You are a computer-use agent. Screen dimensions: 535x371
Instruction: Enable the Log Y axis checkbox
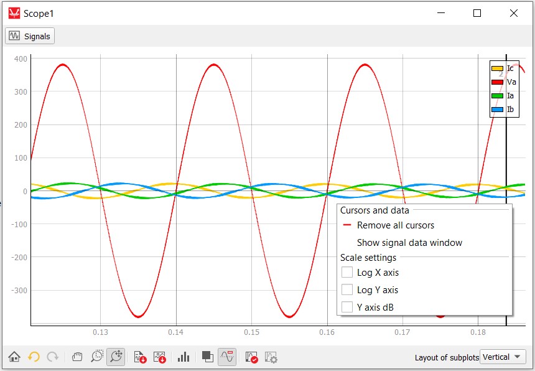click(x=347, y=290)
